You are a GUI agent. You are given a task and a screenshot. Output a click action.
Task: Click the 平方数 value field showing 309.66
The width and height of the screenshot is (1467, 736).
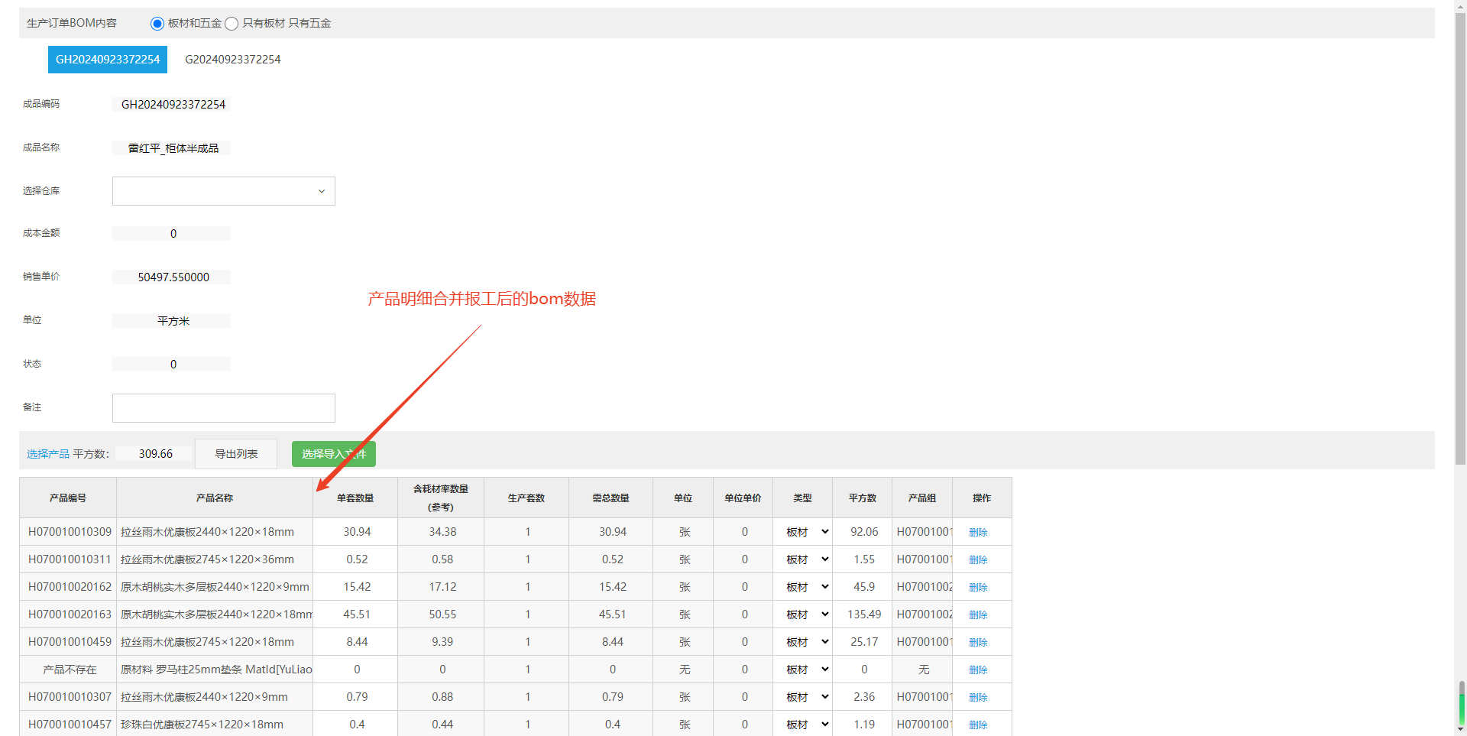[x=156, y=454]
